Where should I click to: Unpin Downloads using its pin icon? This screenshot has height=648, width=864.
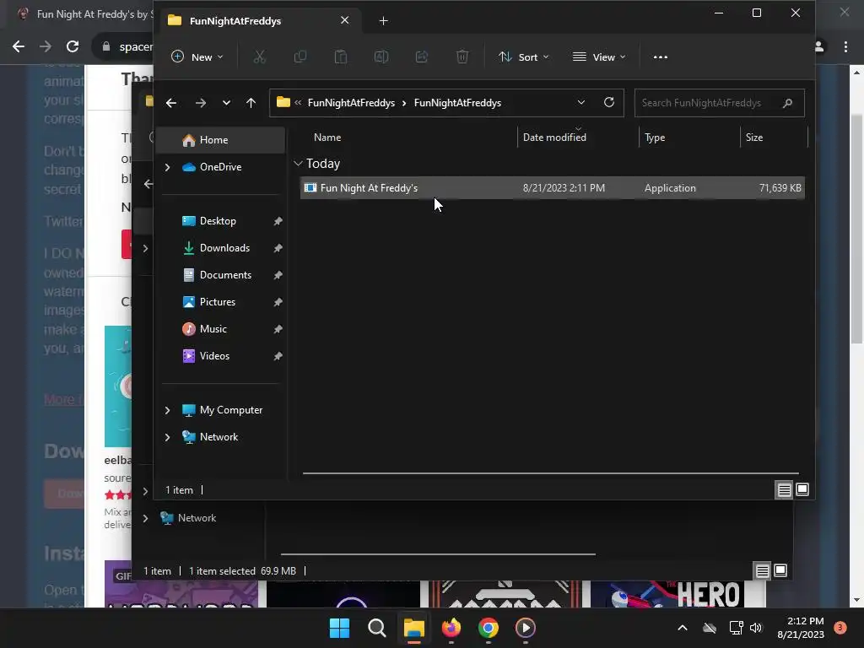click(x=278, y=248)
